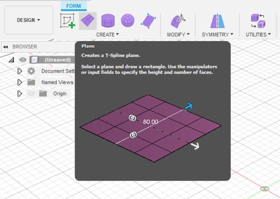Open the DESIGN workspace dropdown
The width and height of the screenshot is (280, 199).
29,20
